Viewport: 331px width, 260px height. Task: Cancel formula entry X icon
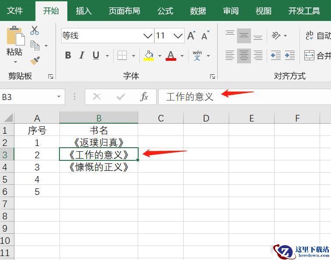(x=97, y=97)
